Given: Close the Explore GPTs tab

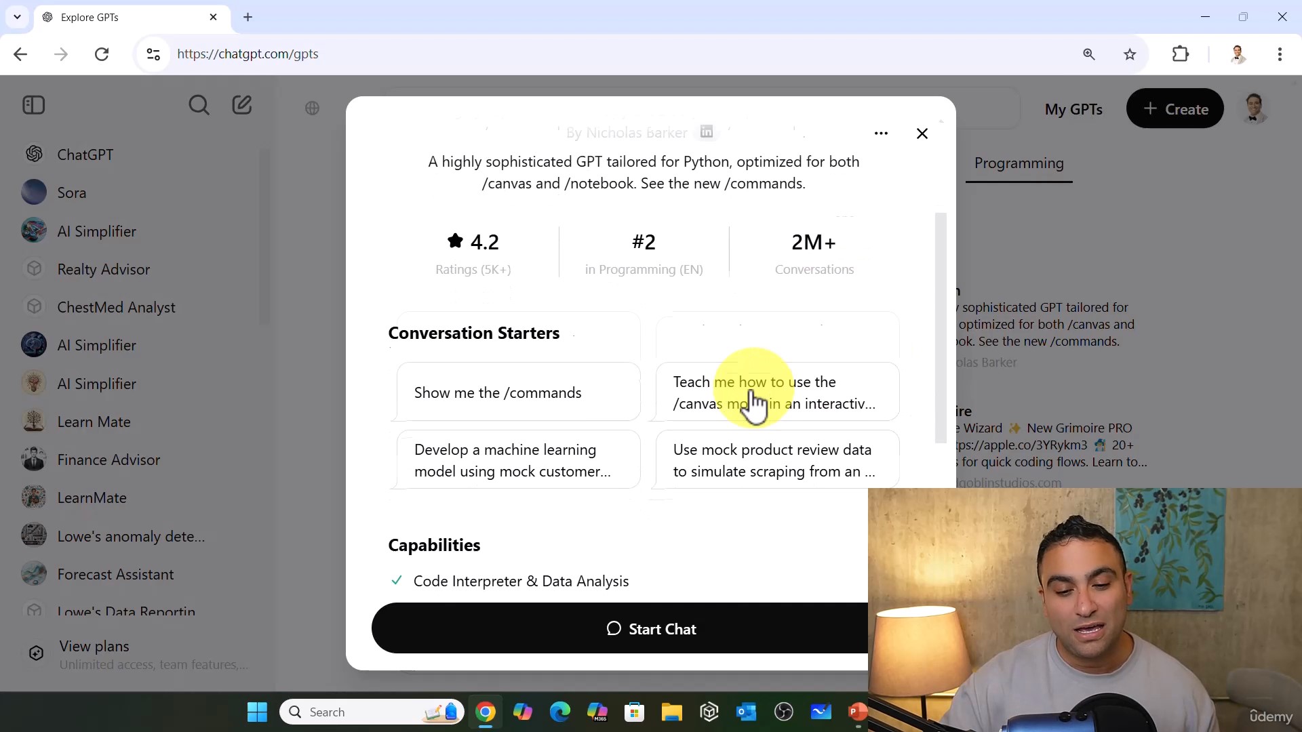Looking at the screenshot, I should pos(214,17).
